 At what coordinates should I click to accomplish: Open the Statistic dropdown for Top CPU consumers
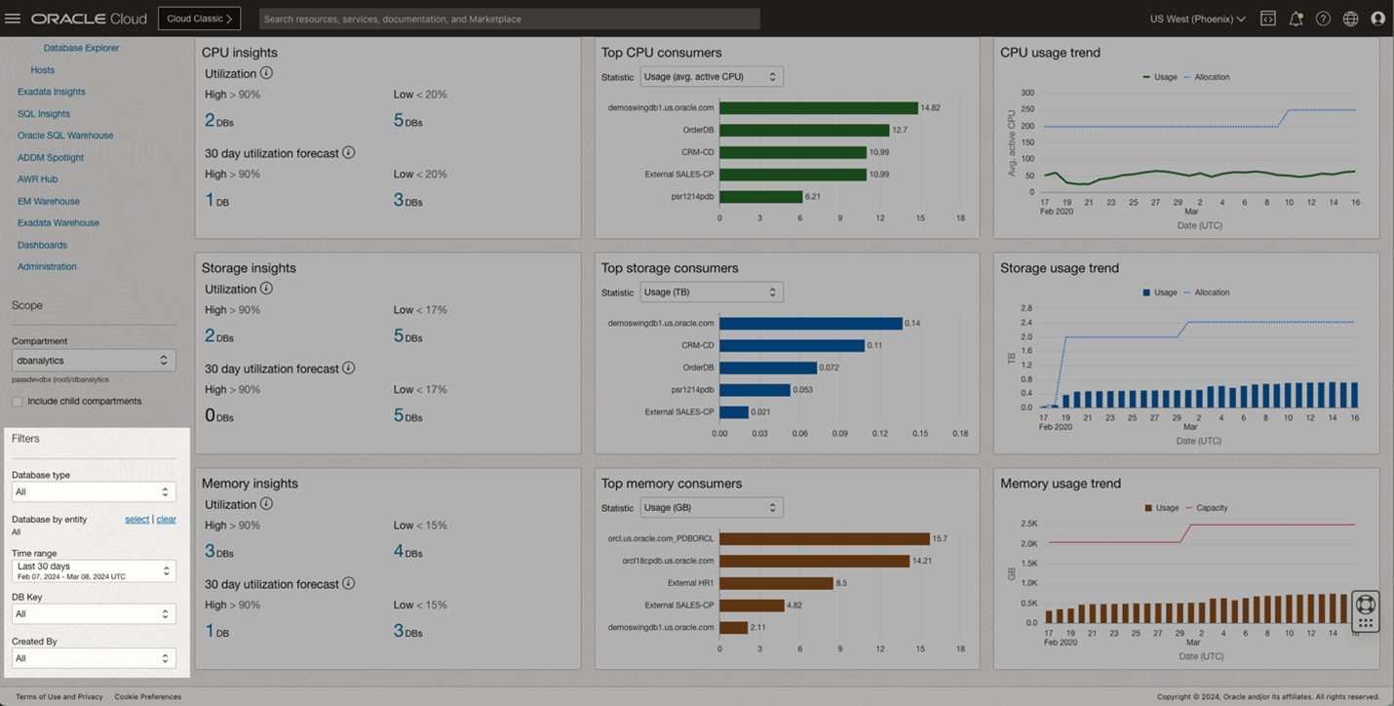tap(711, 77)
